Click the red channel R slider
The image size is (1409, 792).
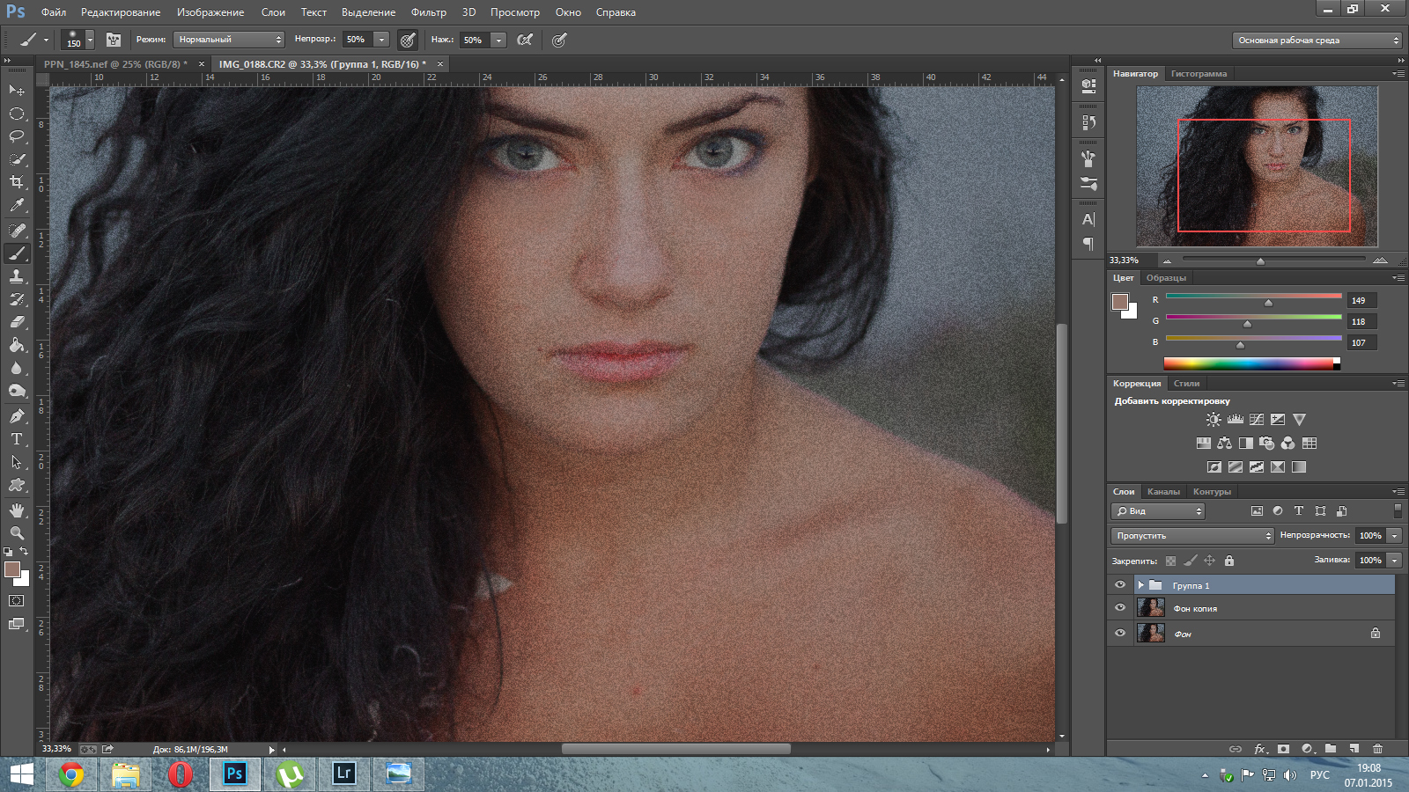click(x=1268, y=301)
